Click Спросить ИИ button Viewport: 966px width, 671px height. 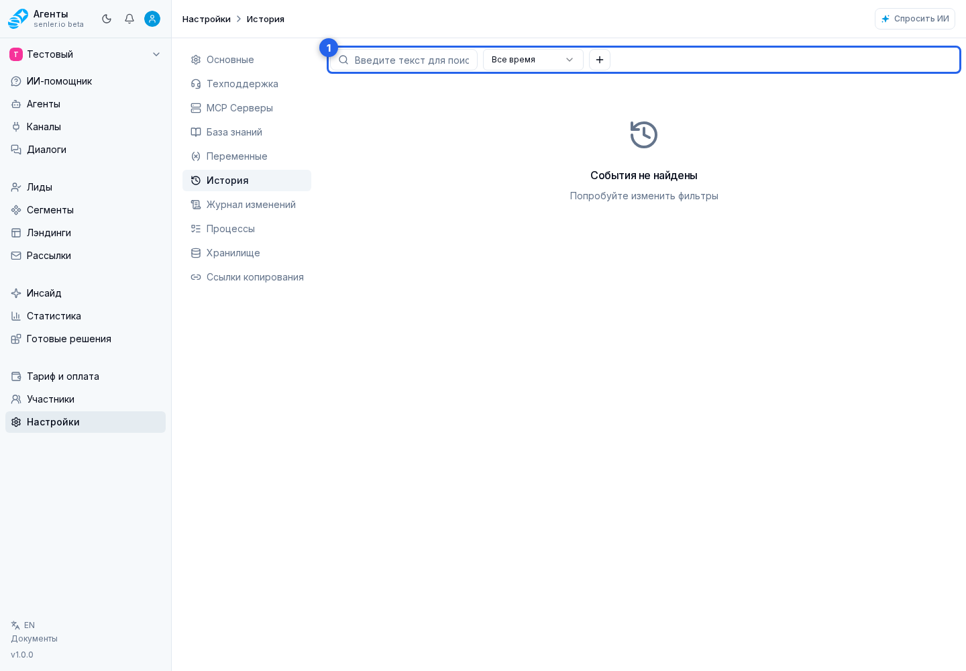point(915,19)
